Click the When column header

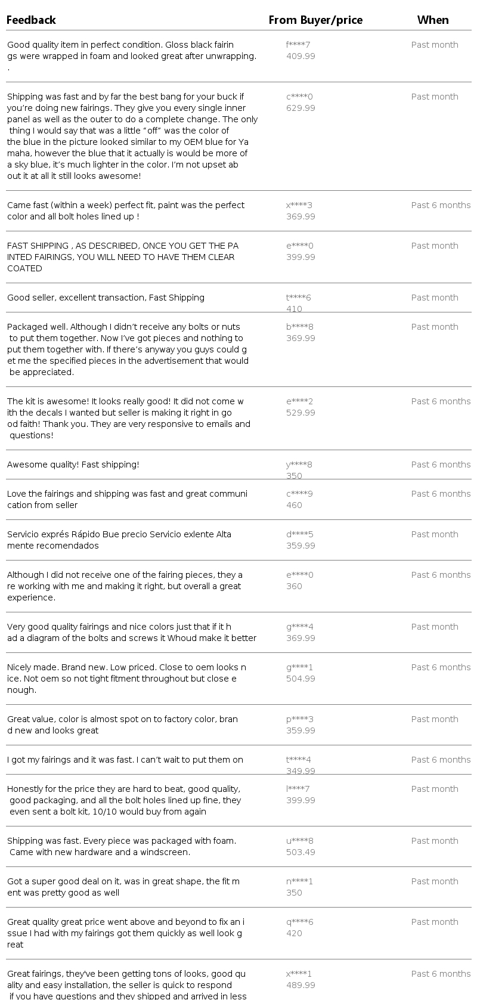(433, 20)
